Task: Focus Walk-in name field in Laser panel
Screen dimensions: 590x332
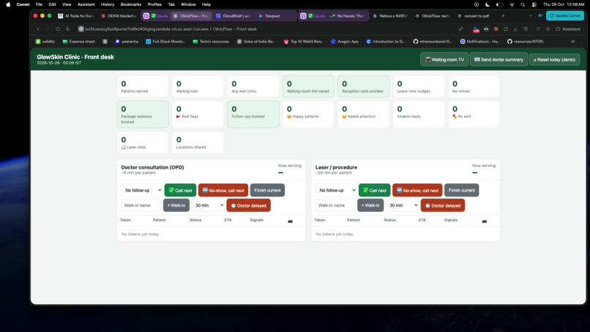Action: (x=335, y=205)
